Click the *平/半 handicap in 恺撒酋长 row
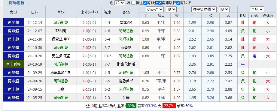Screen dimensions: 277x111 click(x=161, y=81)
